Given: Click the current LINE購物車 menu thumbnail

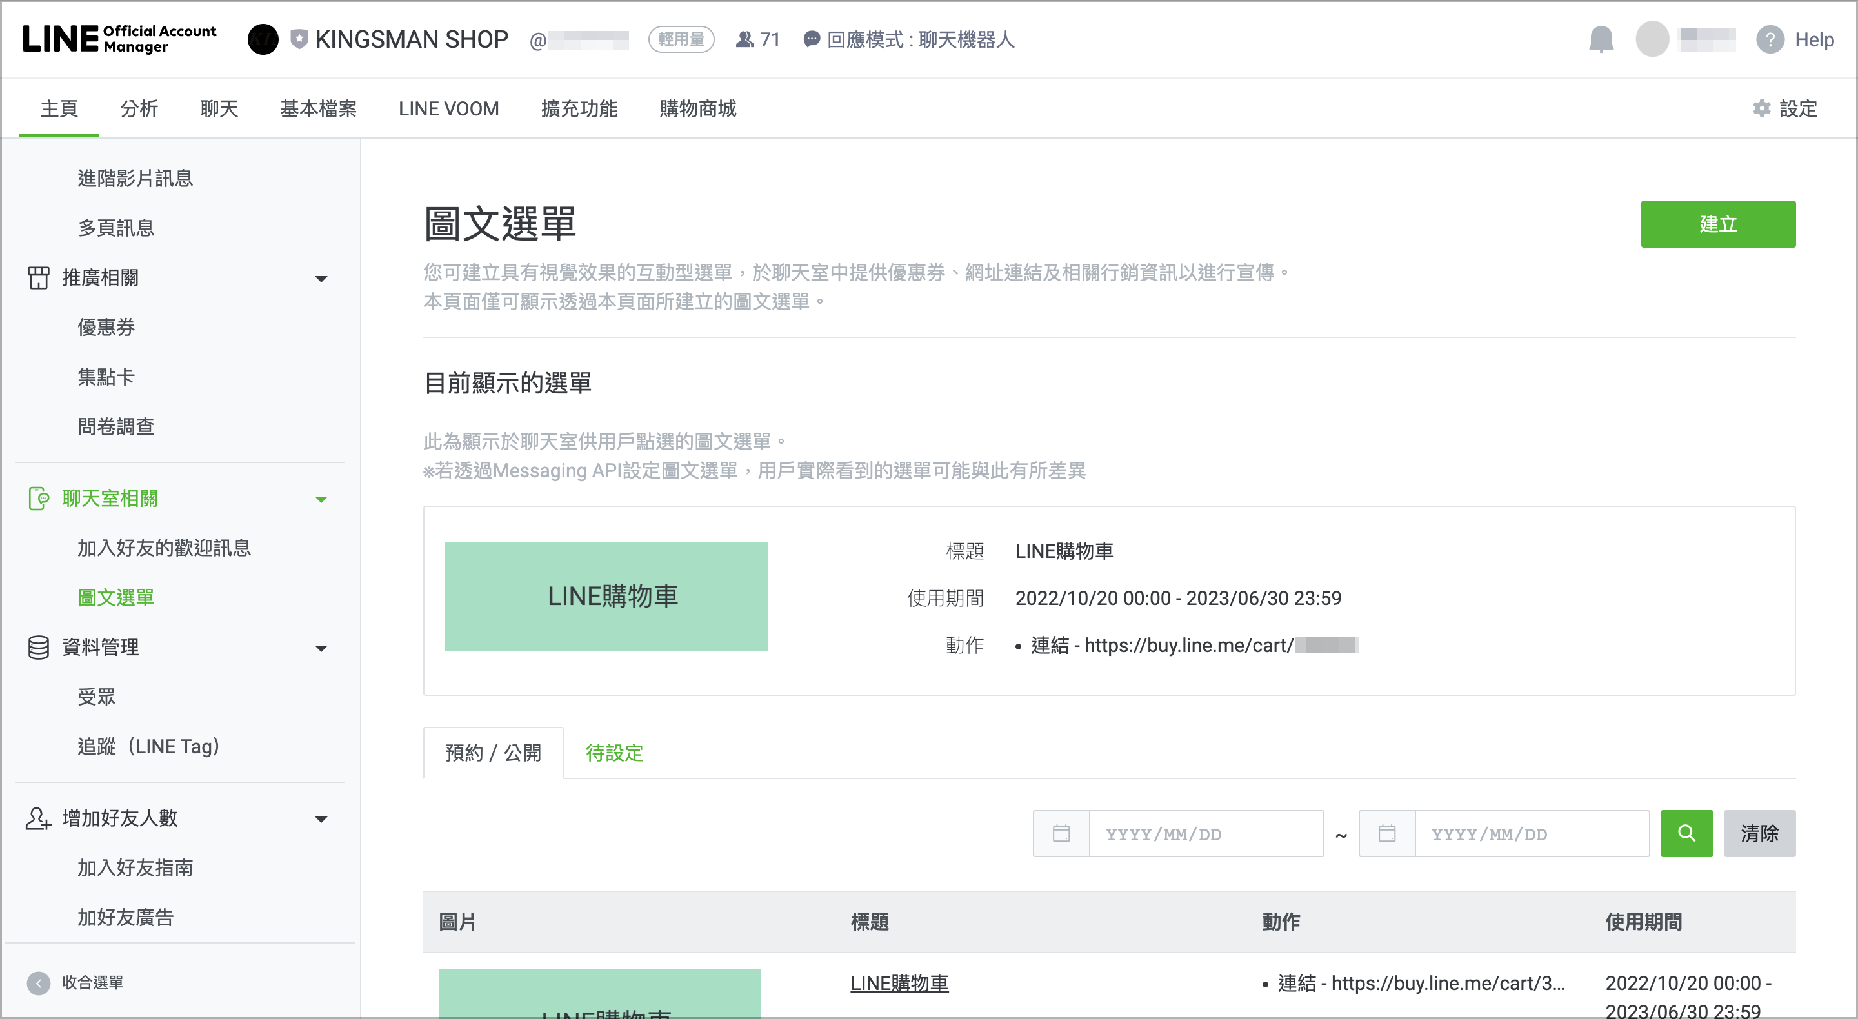Looking at the screenshot, I should tap(606, 597).
